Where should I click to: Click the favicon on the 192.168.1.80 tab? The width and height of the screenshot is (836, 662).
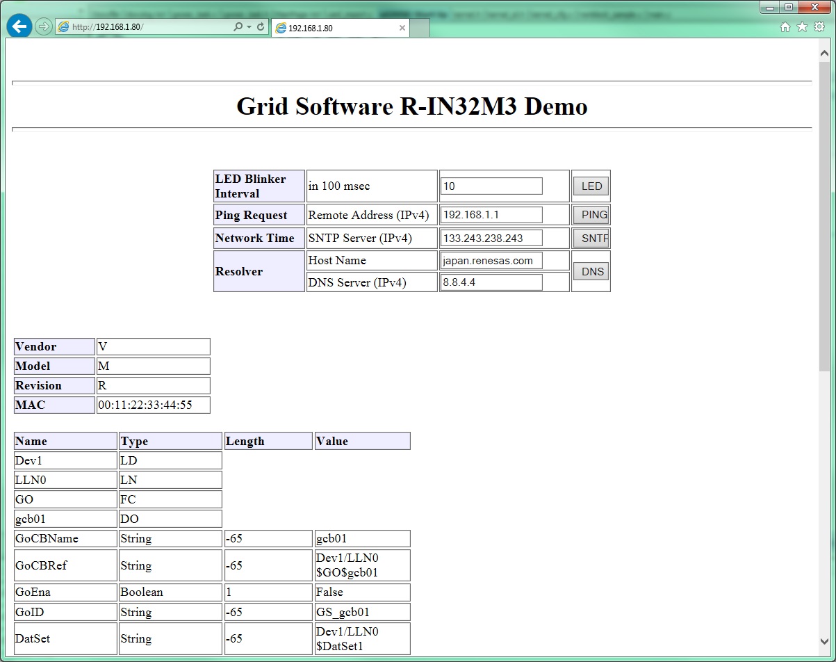[x=281, y=28]
